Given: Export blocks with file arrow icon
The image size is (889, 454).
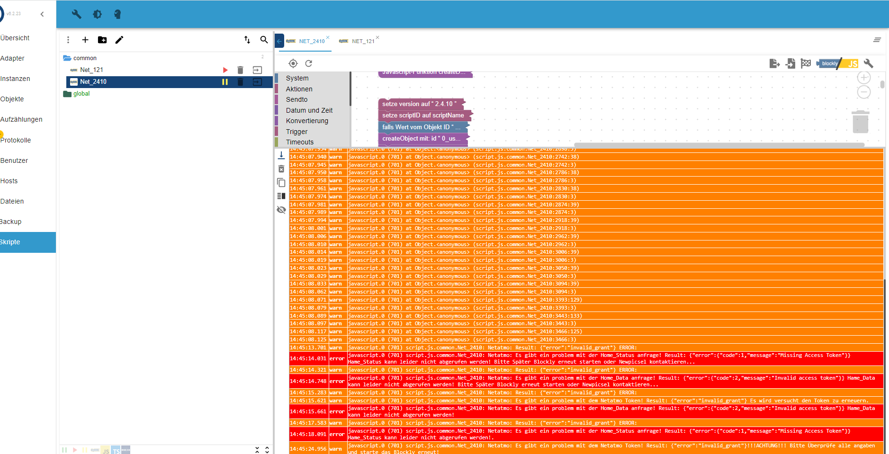Looking at the screenshot, I should (x=775, y=63).
